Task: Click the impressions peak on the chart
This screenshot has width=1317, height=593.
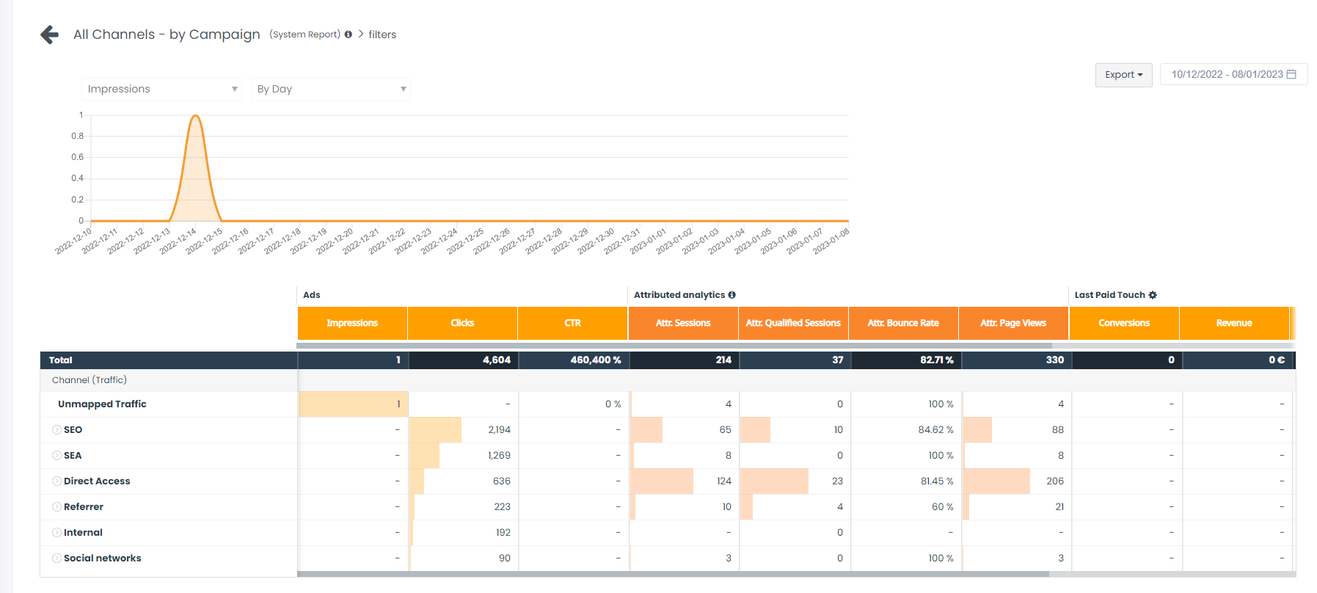Action: click(196, 116)
